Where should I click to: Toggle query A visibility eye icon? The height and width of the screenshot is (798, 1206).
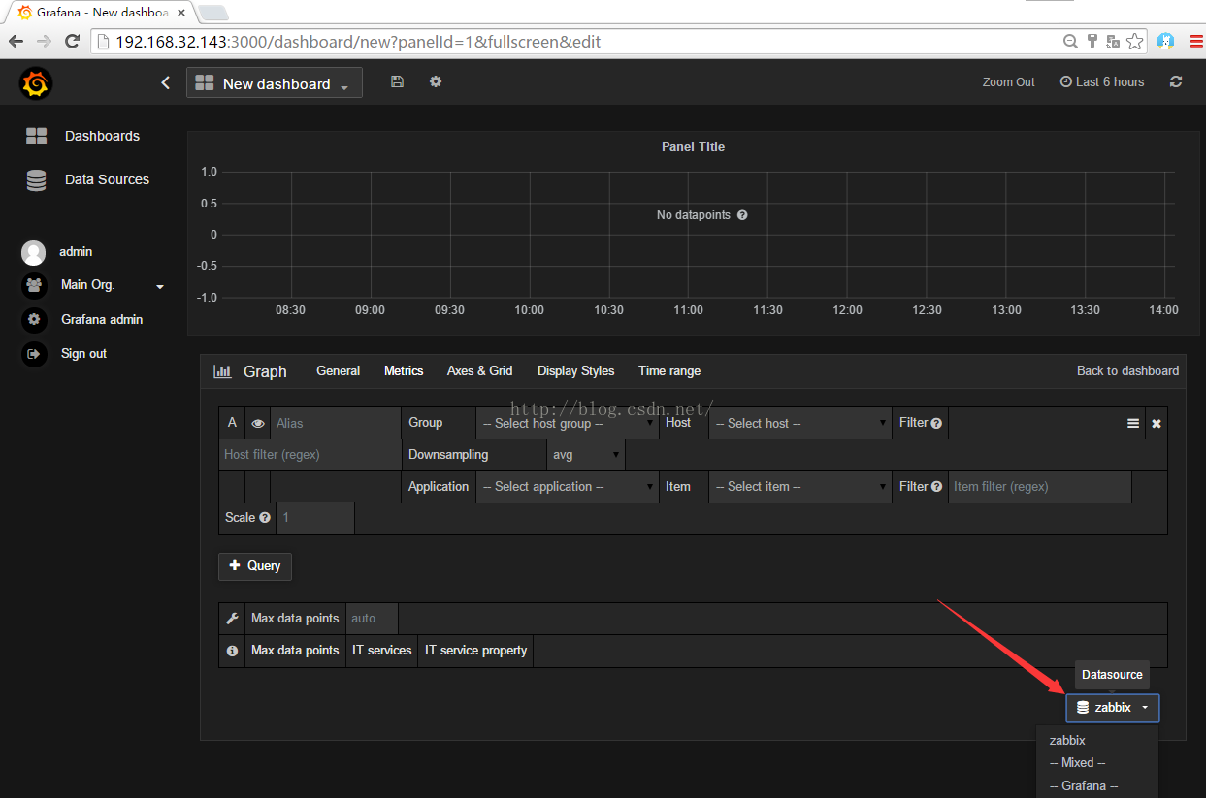point(258,424)
